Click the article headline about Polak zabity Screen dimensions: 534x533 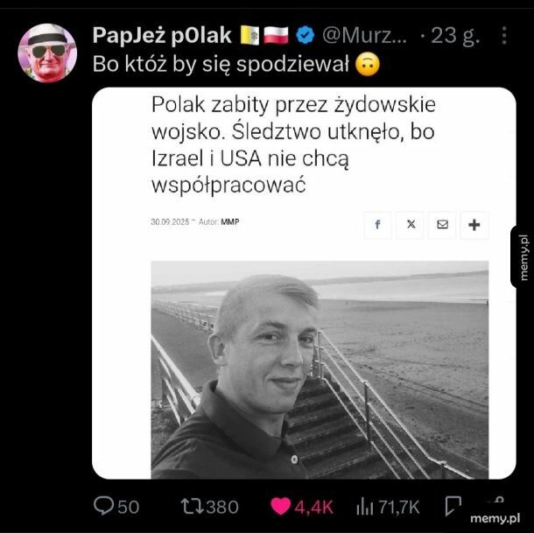coord(293,144)
